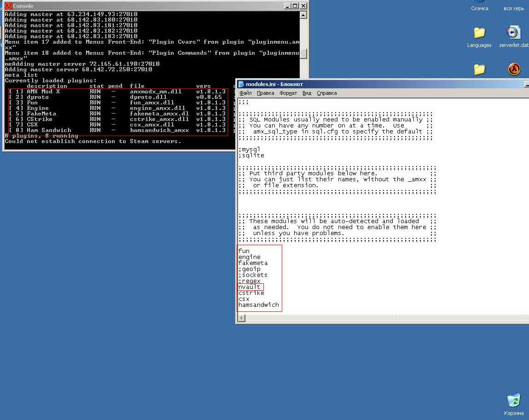Maximize the Console window
This screenshot has height=420, width=529.
pyautogui.click(x=295, y=6)
